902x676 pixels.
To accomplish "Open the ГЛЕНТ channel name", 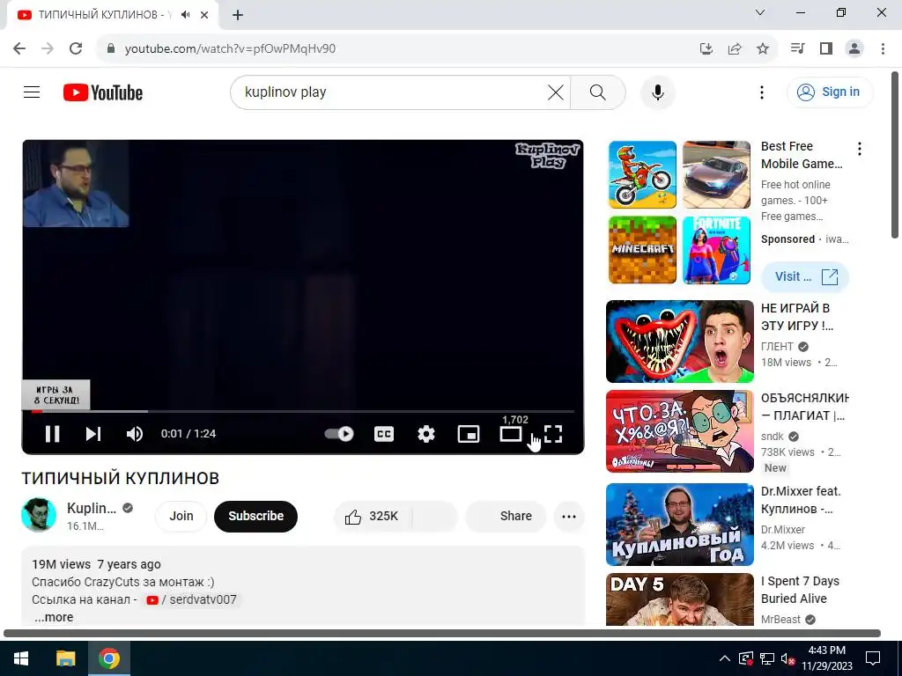I will point(777,347).
